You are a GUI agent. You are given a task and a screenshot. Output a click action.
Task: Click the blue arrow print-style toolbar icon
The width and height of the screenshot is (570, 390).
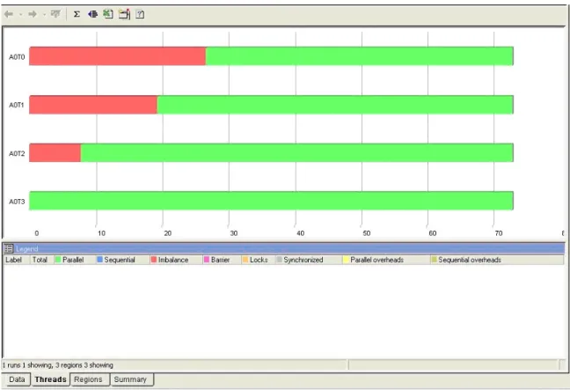click(92, 14)
